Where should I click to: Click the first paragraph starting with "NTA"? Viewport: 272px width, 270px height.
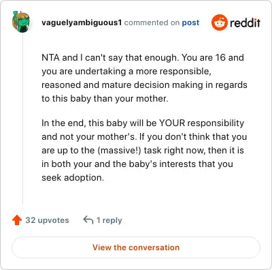[144, 78]
